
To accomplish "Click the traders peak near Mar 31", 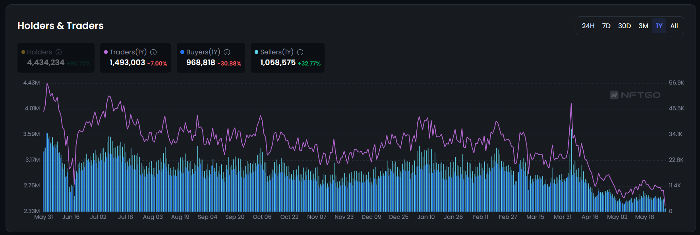I will pos(571,104).
